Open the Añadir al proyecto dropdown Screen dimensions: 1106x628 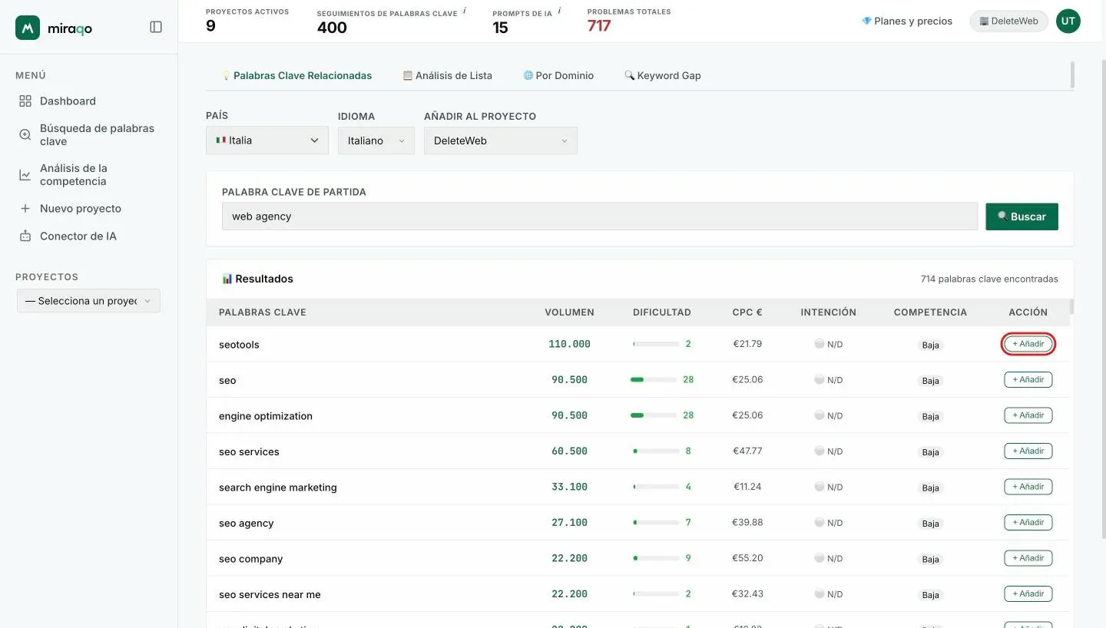tap(501, 140)
